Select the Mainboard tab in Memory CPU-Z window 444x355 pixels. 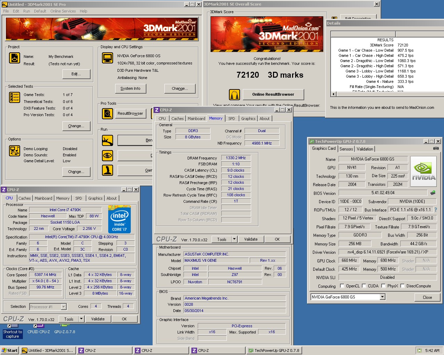pos(196,119)
